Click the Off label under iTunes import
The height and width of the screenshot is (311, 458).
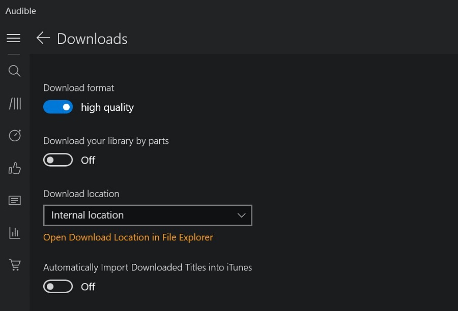[88, 287]
